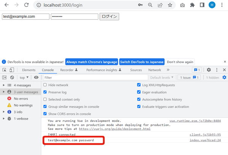Screen dimensions: 228x155
Task: Expand the 1 verbose group
Action: tap(4, 119)
